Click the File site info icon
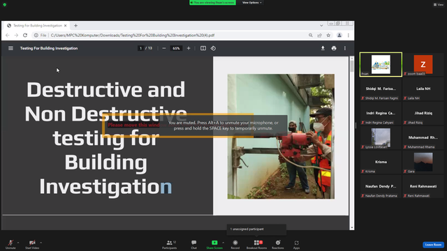 (x=40, y=36)
